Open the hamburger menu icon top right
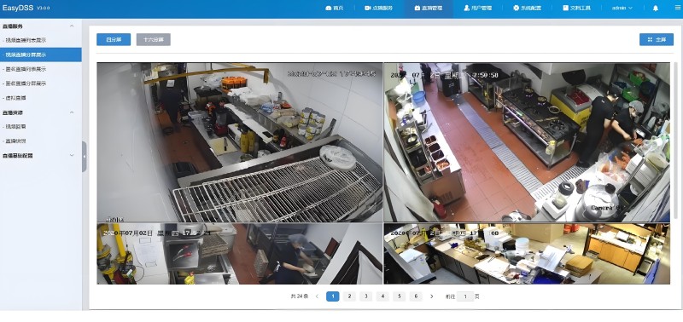 [x=678, y=8]
